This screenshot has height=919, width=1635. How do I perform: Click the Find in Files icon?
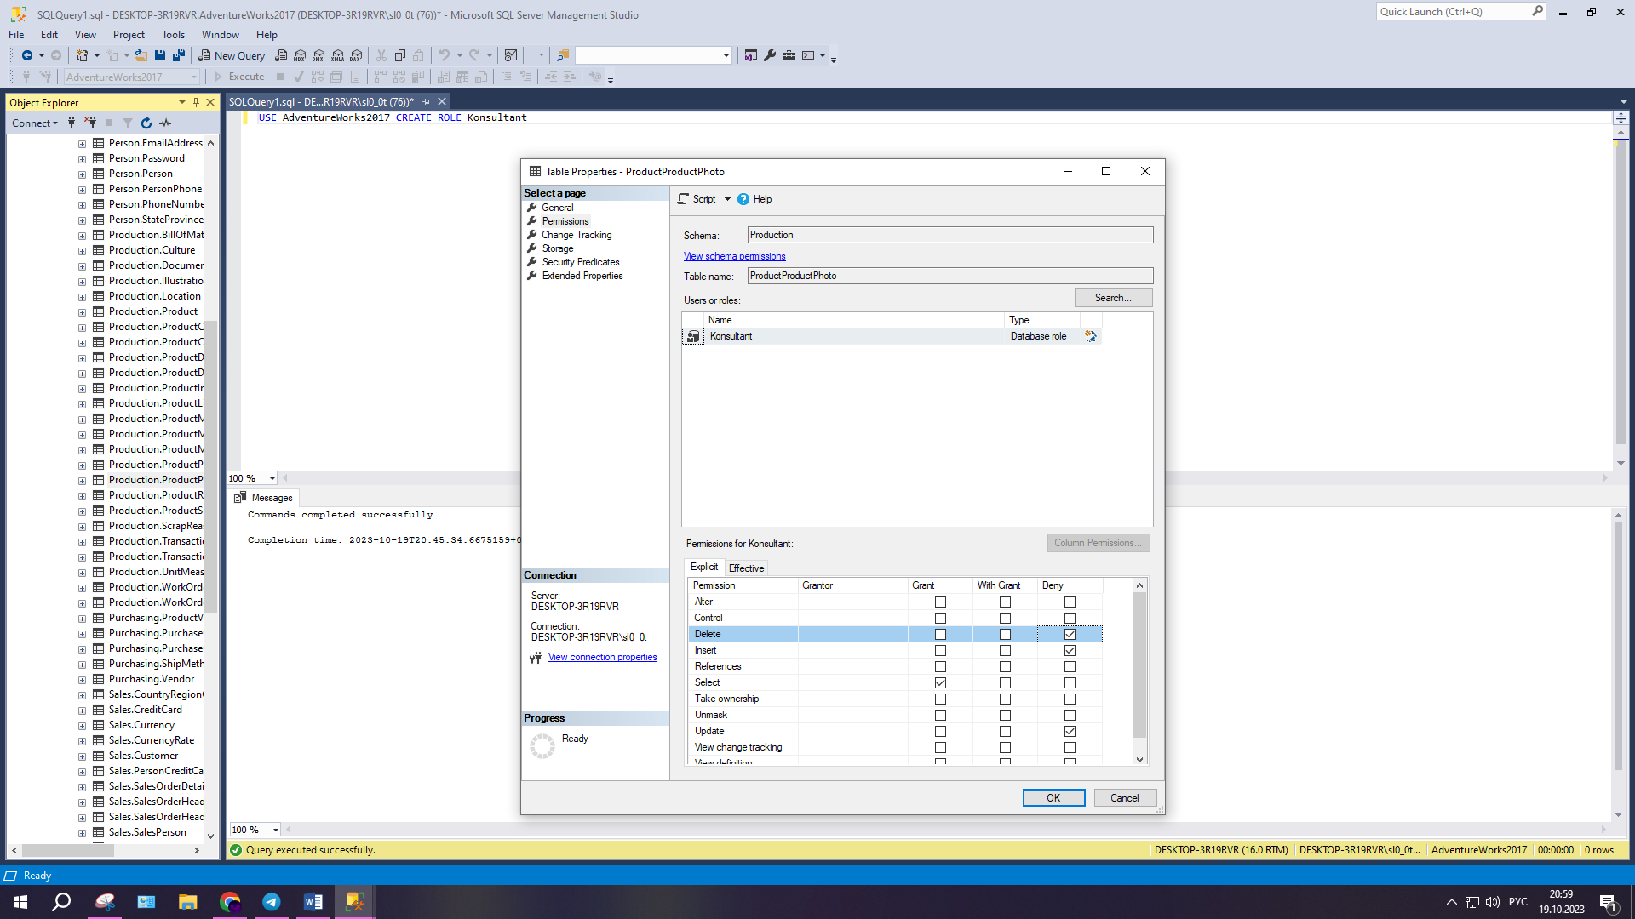562,55
